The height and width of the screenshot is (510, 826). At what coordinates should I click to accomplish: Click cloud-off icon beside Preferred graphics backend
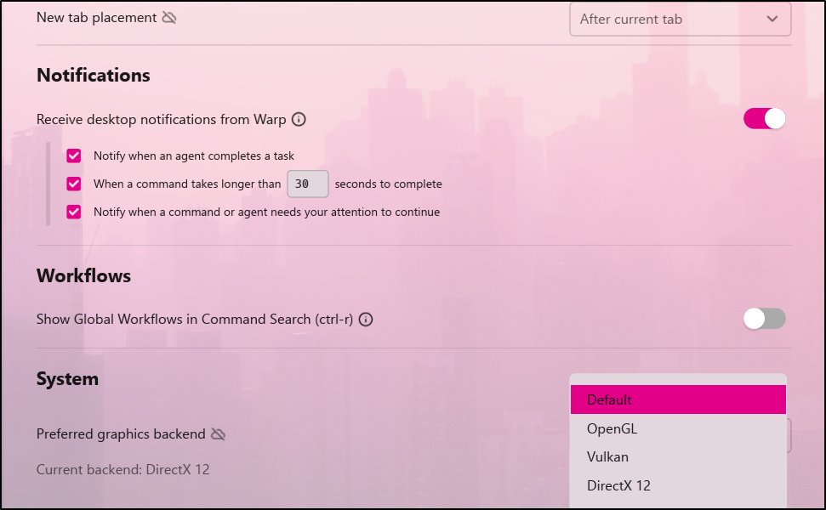point(219,434)
